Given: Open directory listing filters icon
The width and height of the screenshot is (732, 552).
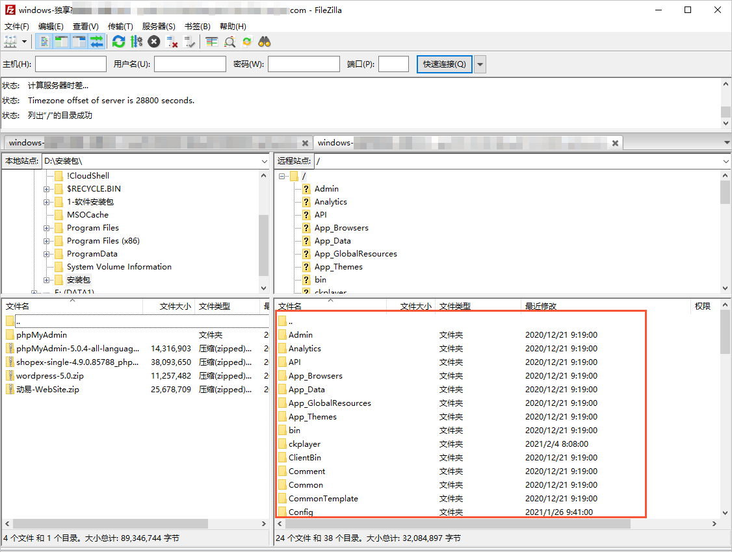Looking at the screenshot, I should [211, 42].
